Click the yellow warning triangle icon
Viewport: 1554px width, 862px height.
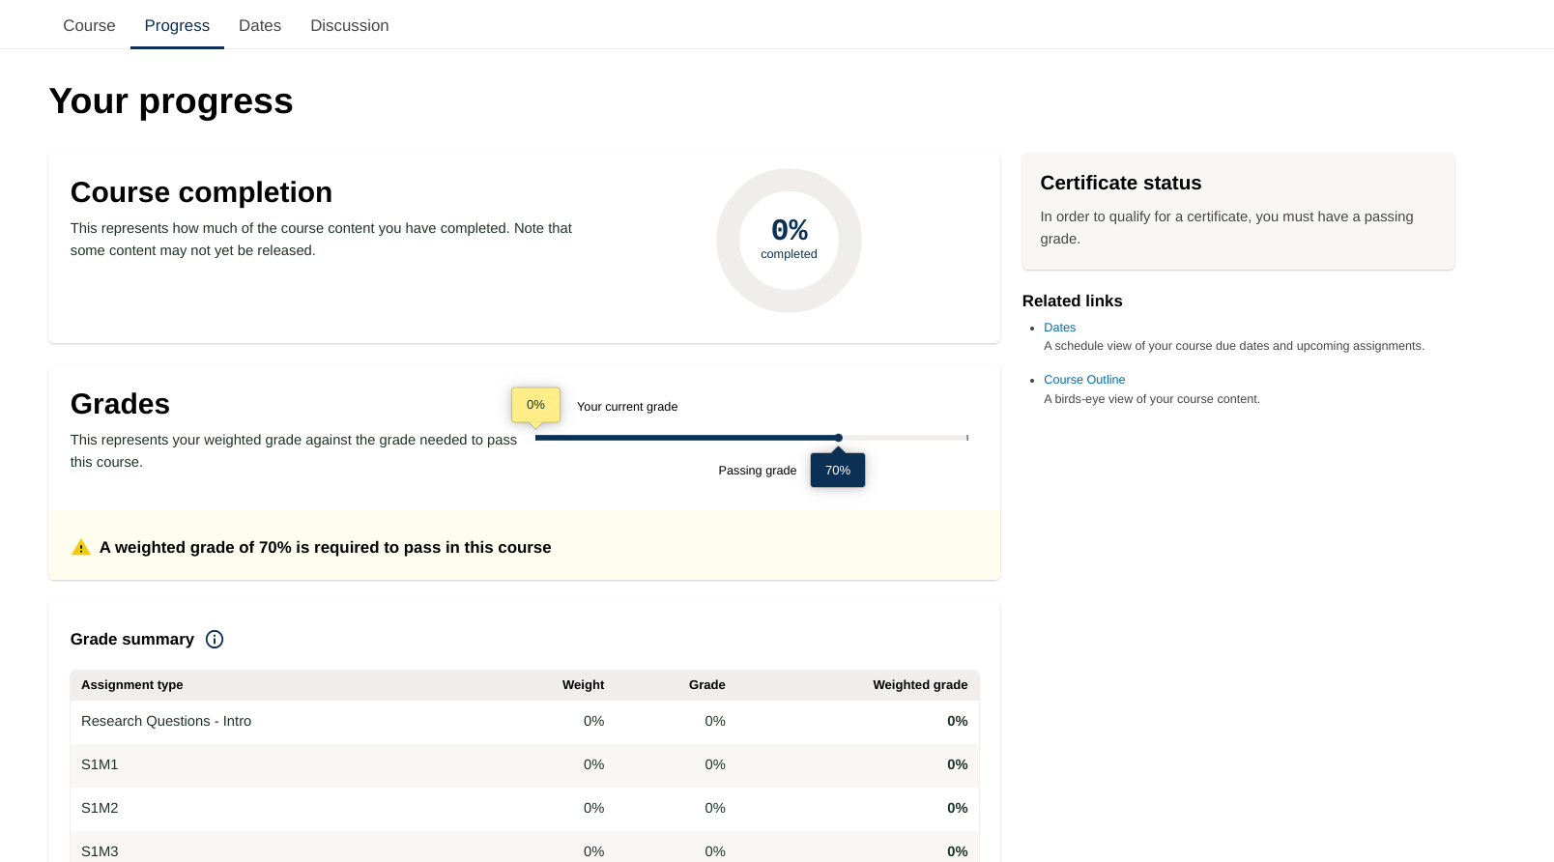tap(81, 548)
